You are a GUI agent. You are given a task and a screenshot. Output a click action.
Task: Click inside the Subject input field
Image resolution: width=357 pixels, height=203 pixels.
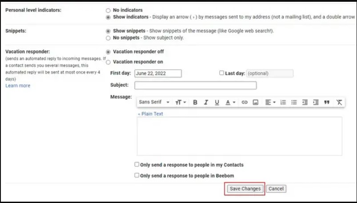pos(195,85)
